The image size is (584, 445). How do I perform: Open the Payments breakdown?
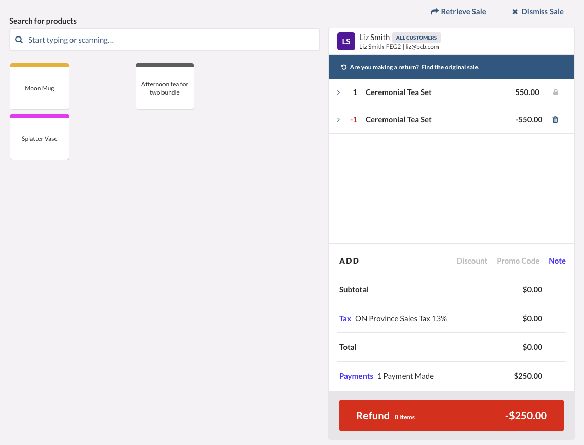[356, 376]
